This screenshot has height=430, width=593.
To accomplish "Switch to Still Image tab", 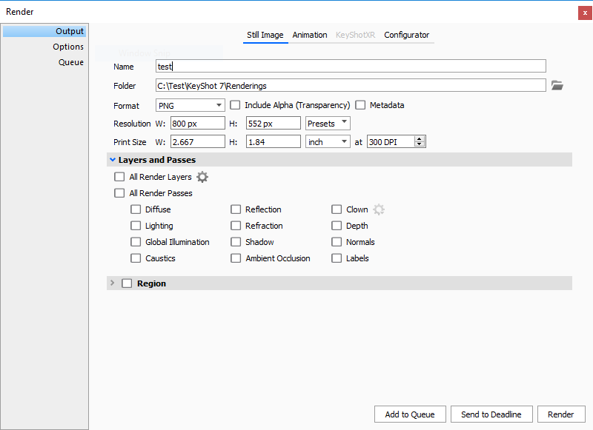I will 265,35.
